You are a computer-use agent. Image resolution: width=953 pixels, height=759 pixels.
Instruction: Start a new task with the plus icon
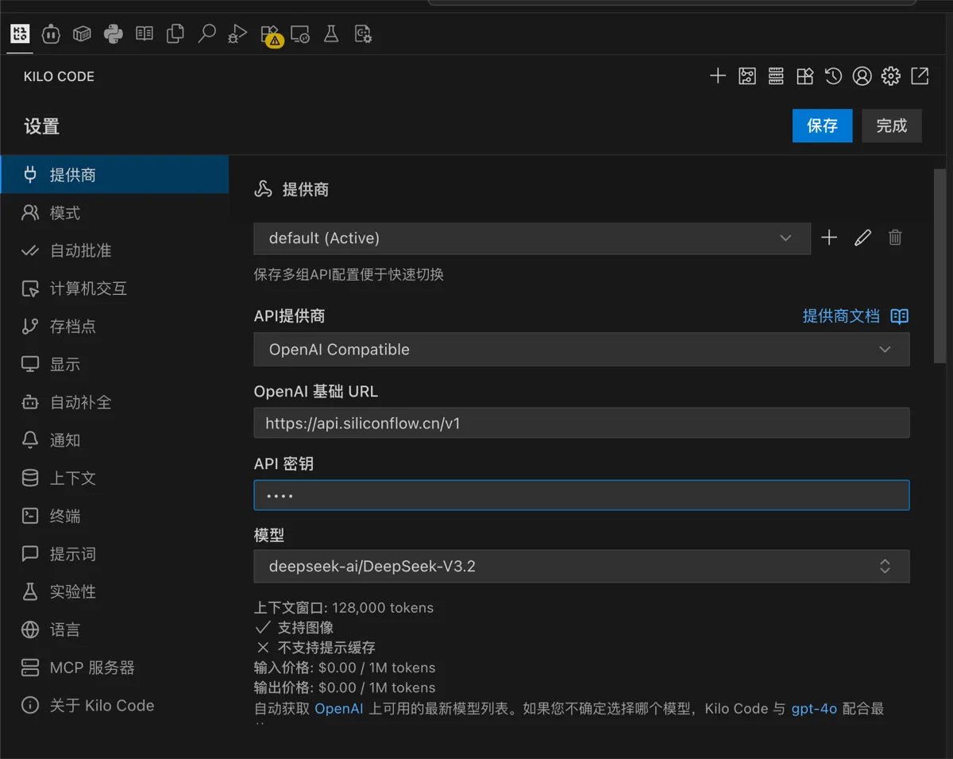pyautogui.click(x=718, y=76)
